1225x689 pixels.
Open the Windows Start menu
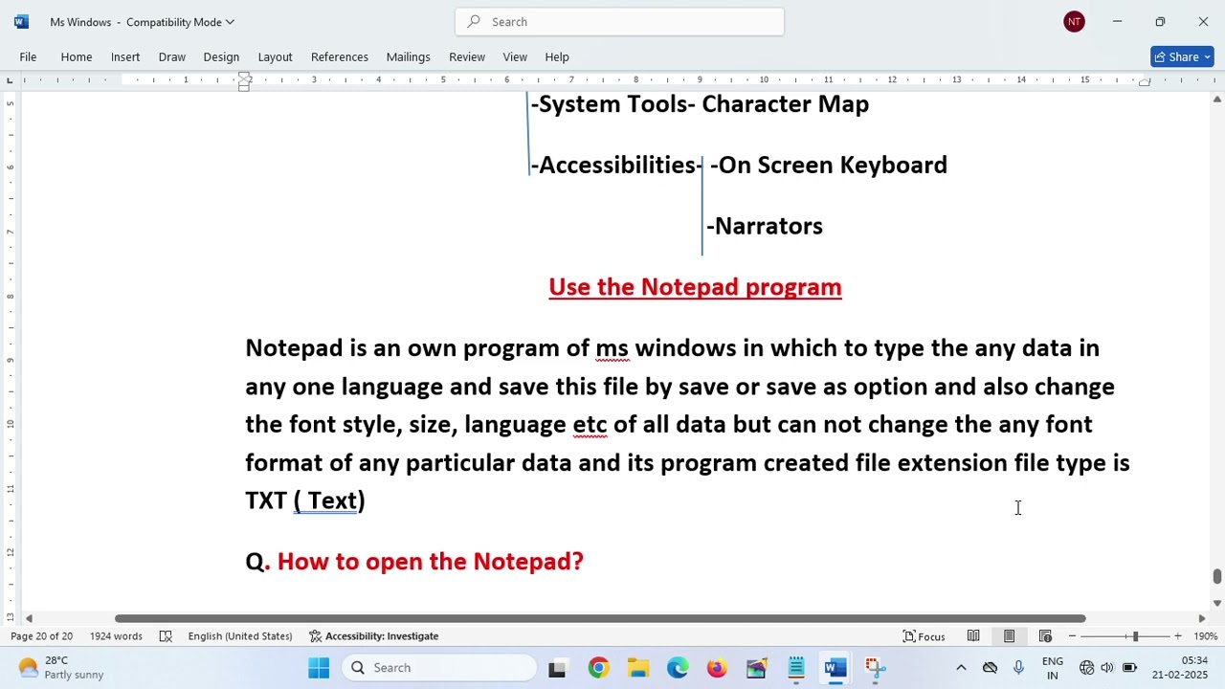pyautogui.click(x=319, y=668)
